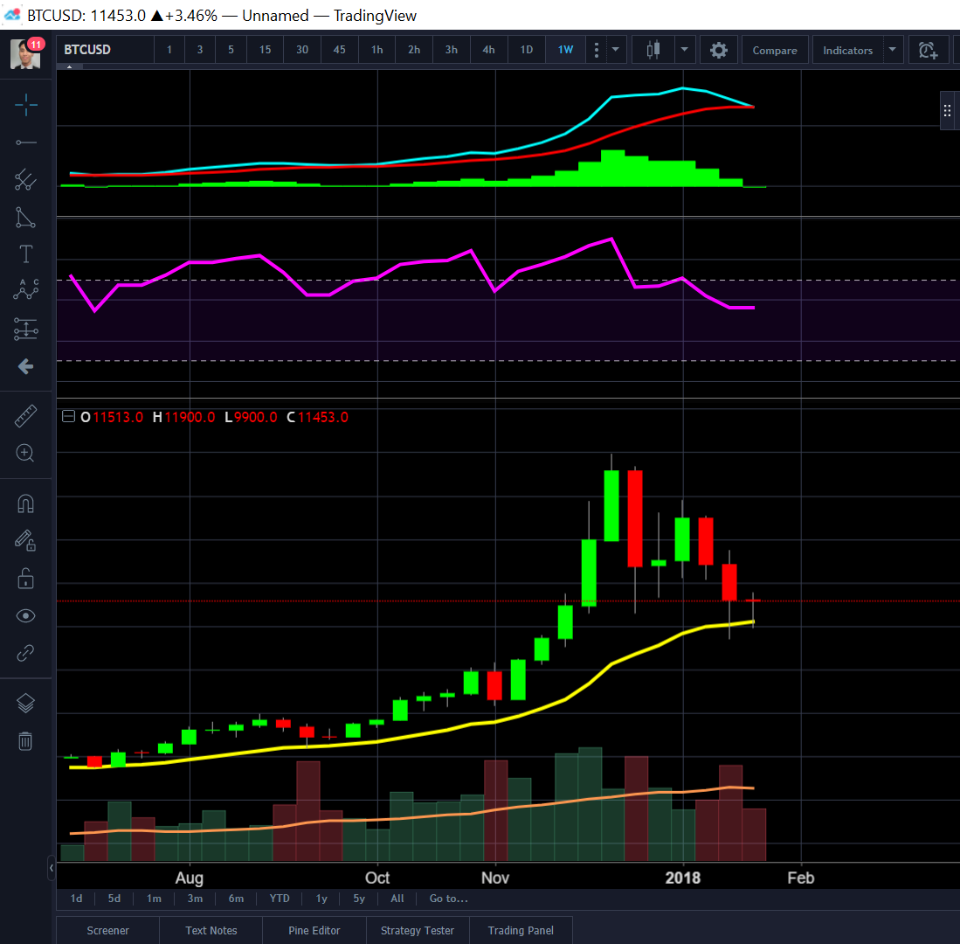
Task: Open the object tree layers icon
Action: [25, 704]
